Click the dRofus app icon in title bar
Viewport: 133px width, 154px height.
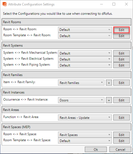pos(5,4)
